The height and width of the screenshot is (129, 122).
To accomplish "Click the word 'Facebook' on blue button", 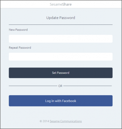I will 69,101.
